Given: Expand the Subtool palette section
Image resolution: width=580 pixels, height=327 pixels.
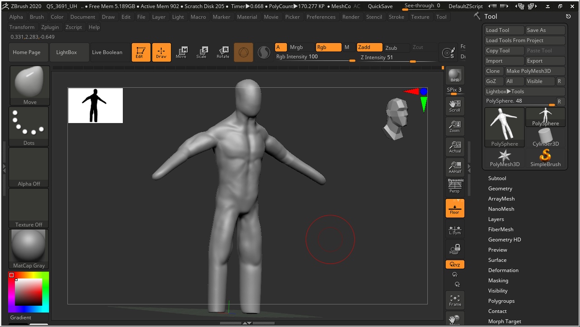Looking at the screenshot, I should [x=497, y=178].
